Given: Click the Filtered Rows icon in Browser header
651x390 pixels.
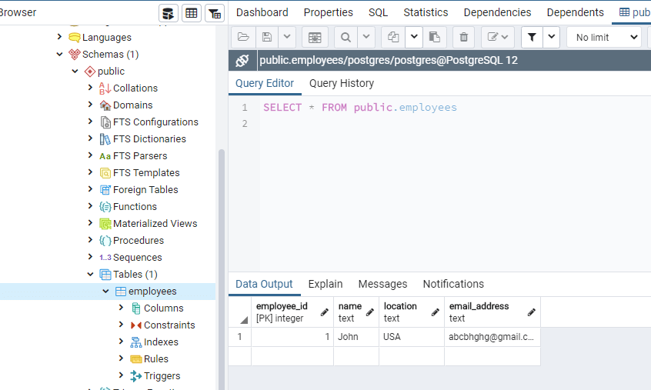Looking at the screenshot, I should pyautogui.click(x=215, y=13).
